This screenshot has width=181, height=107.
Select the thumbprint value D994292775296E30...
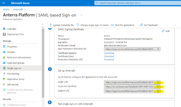128,39
